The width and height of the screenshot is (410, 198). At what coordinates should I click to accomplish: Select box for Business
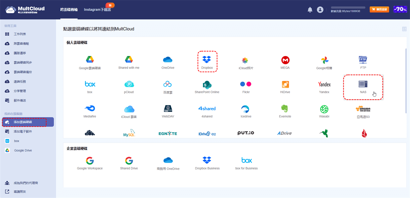tap(247, 160)
